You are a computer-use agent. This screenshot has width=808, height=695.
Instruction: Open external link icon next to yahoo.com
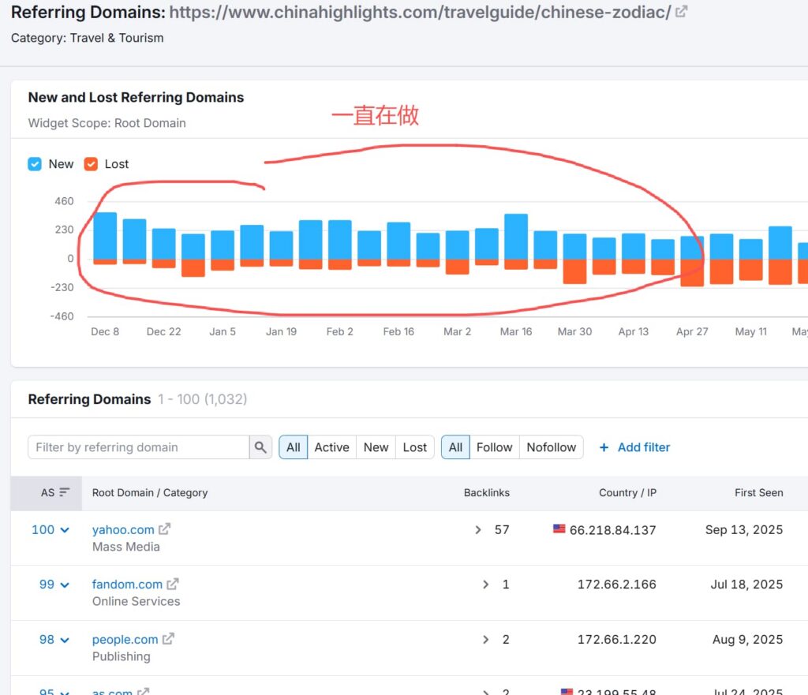[164, 529]
